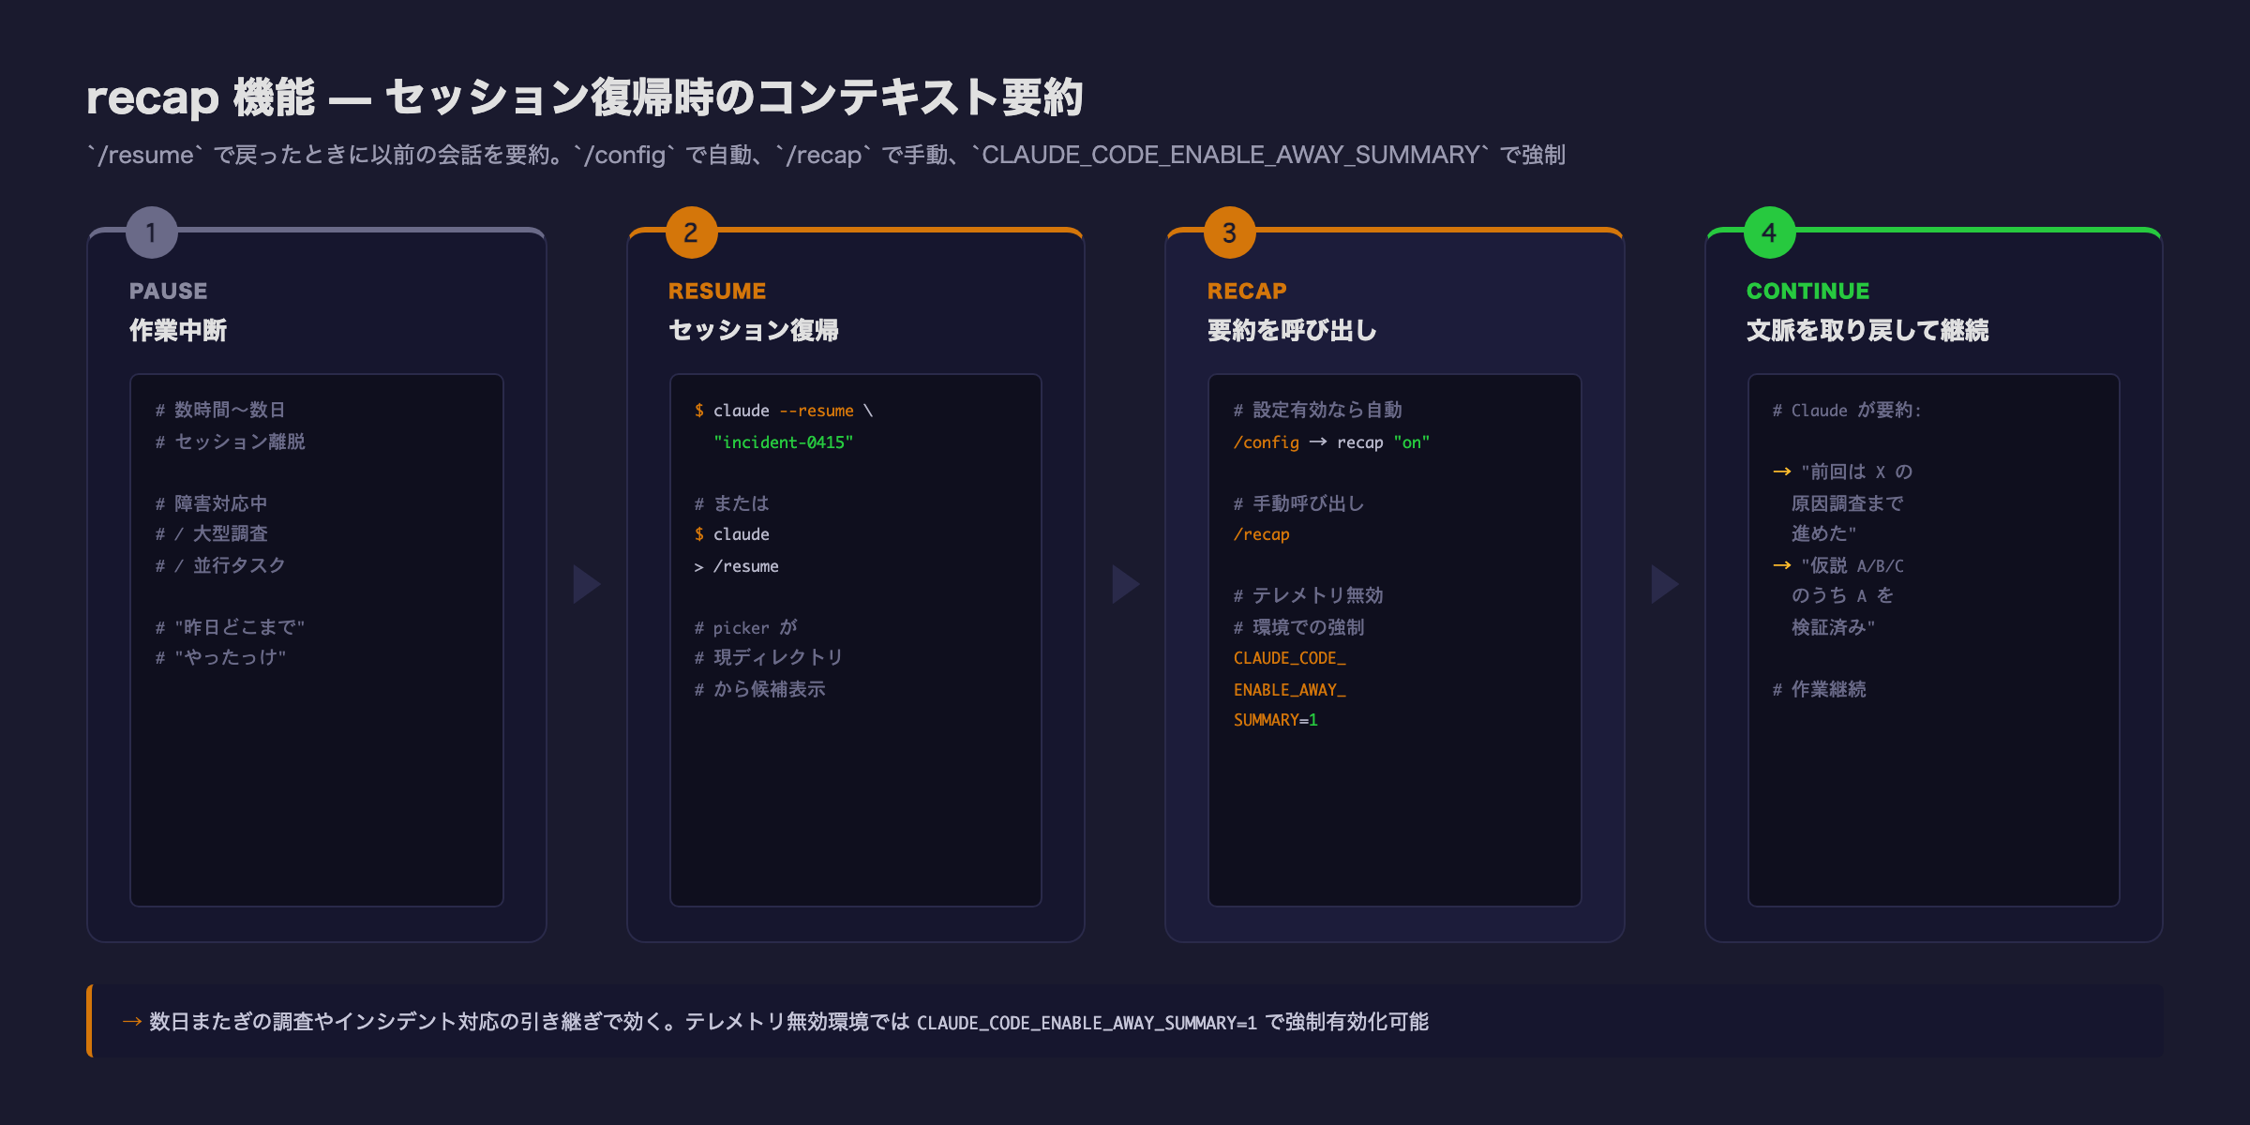Select the "RECAP" card label
Screen dimensions: 2250x1125
pos(1247,291)
